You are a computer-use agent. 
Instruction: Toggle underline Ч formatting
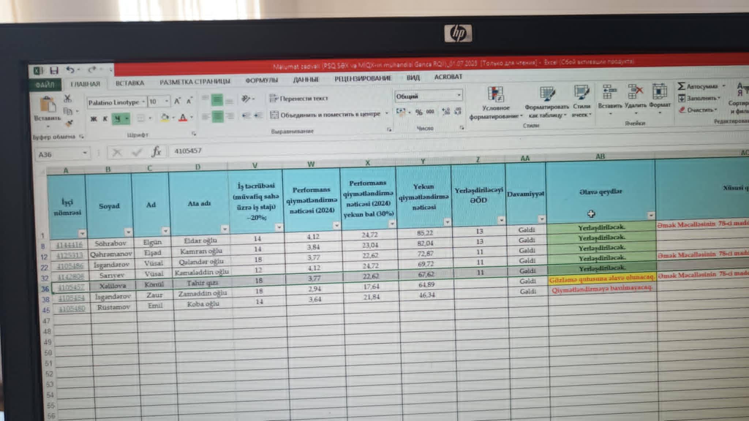[x=117, y=119]
